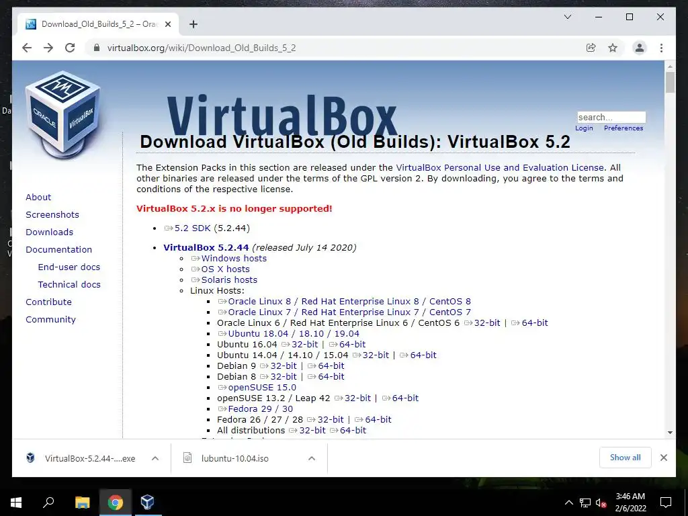Open About in the sidebar

pyautogui.click(x=38, y=197)
